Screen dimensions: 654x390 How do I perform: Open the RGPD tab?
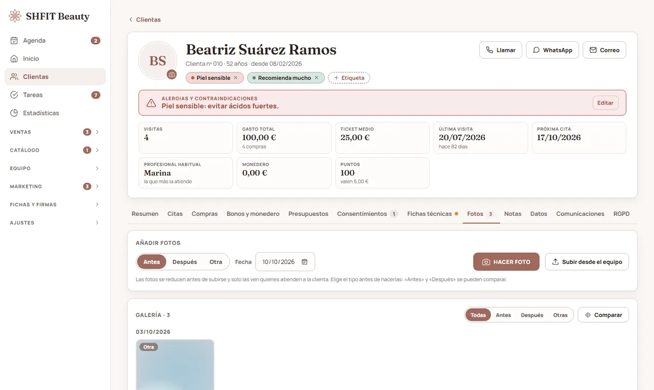click(622, 214)
